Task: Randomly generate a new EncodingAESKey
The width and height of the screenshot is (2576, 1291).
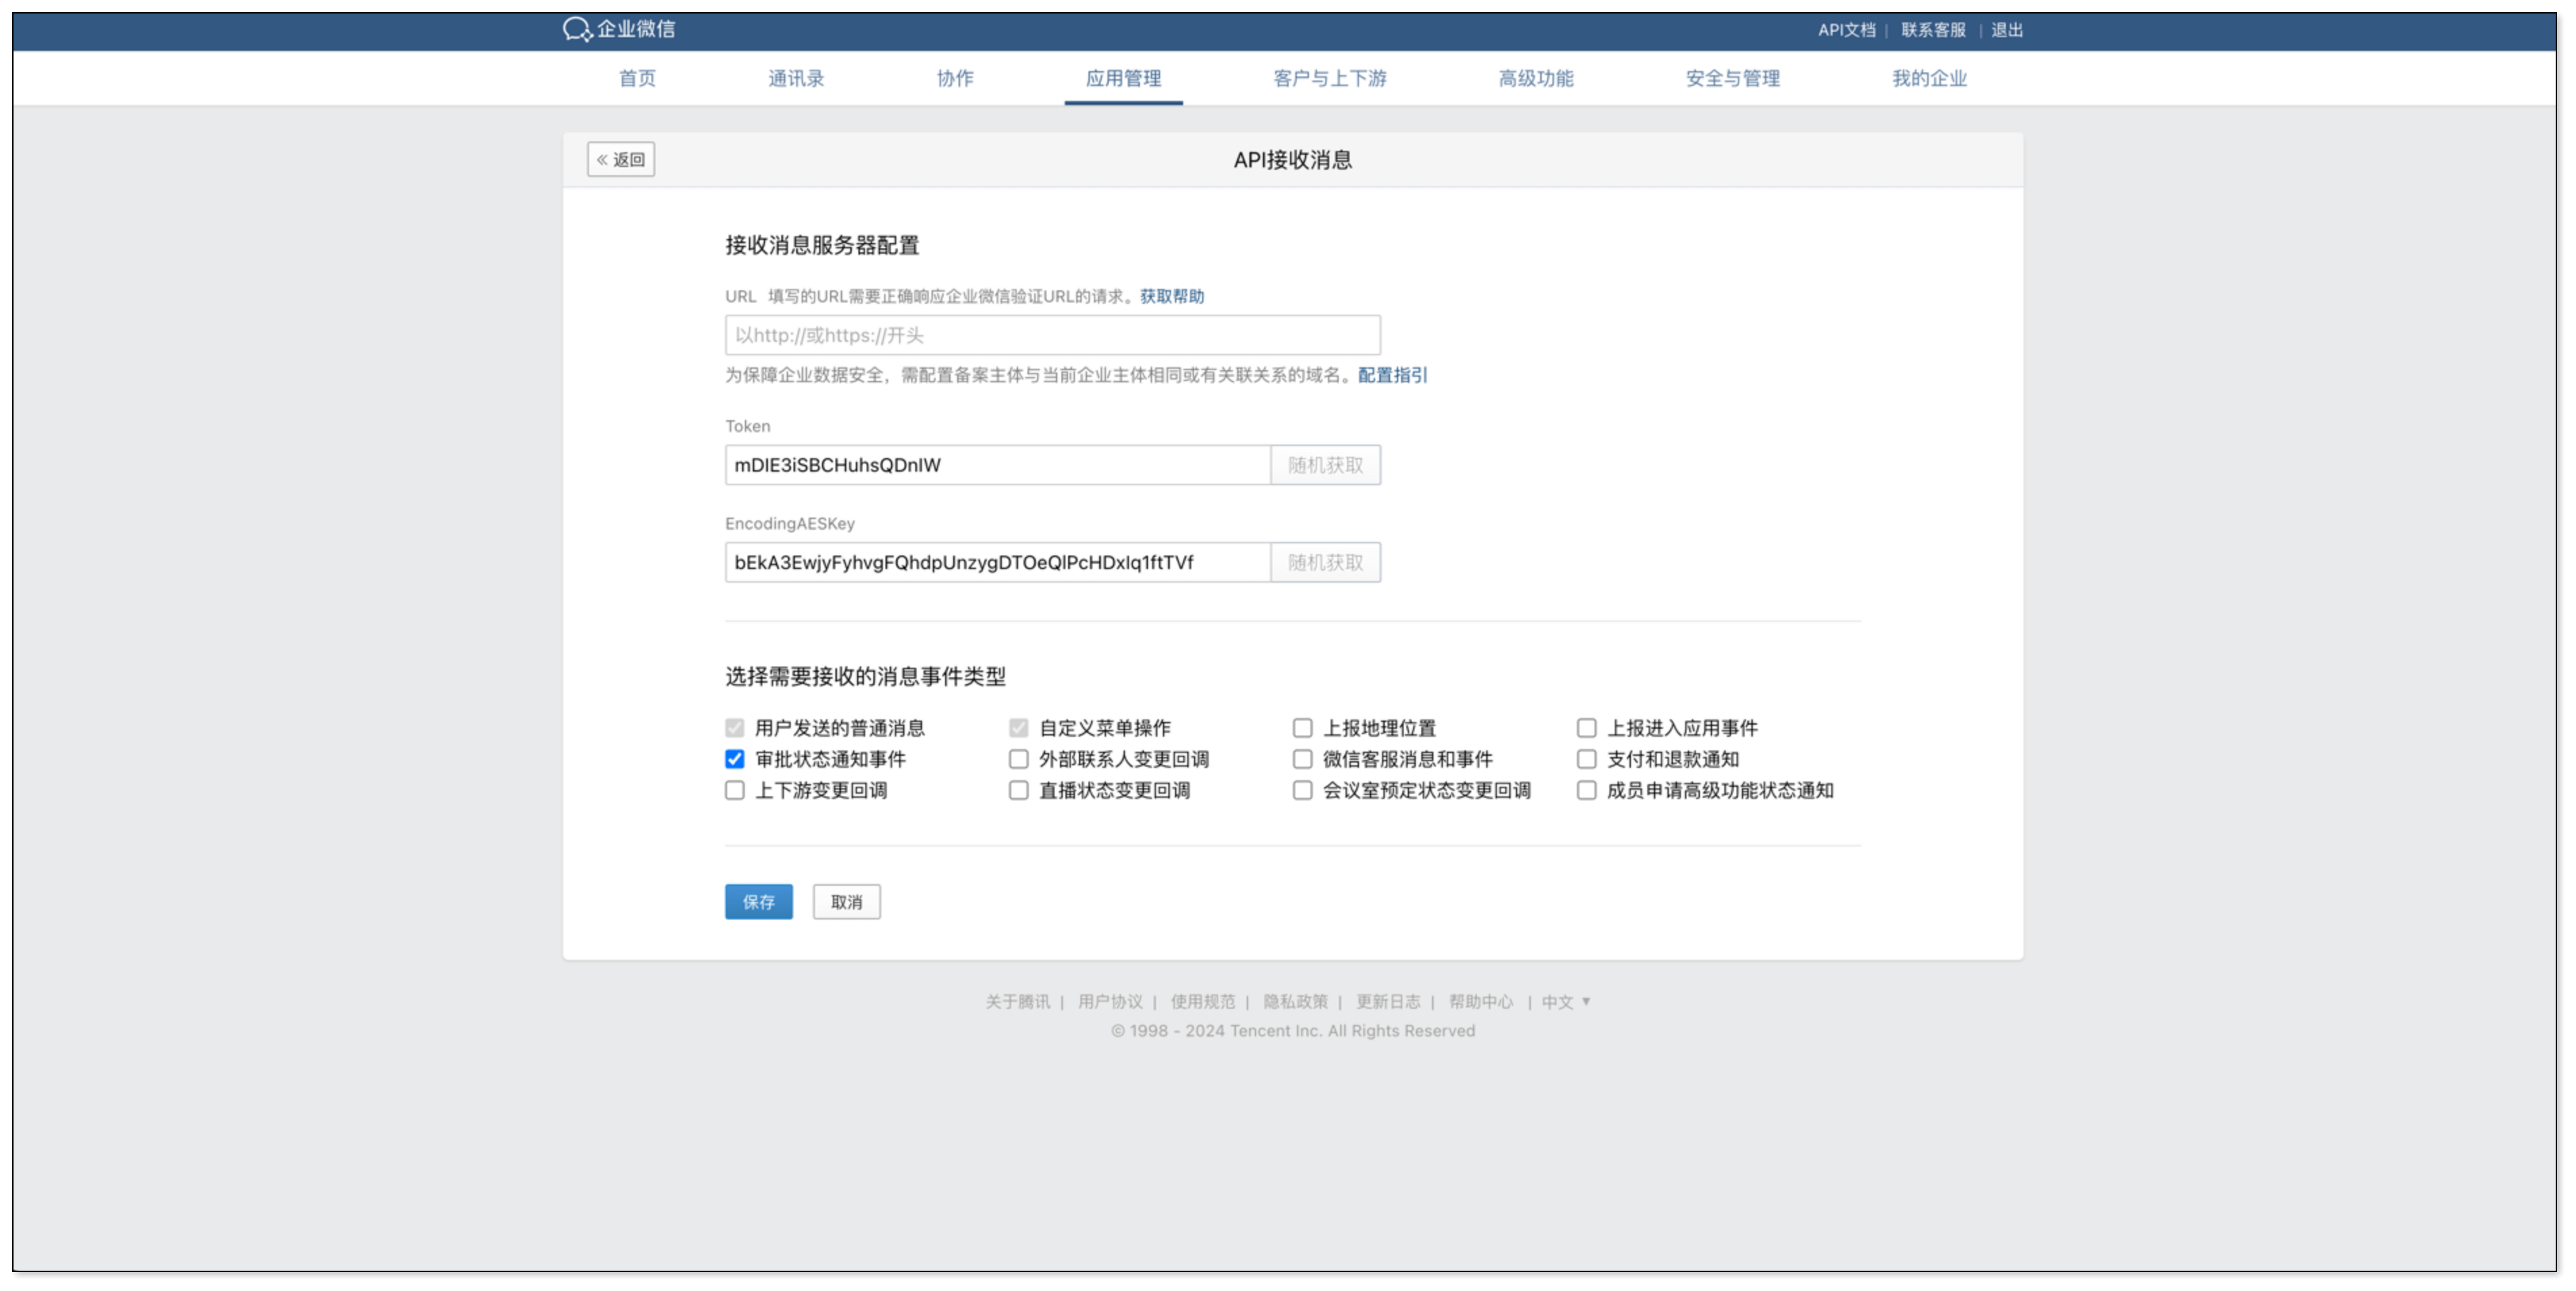Action: pyautogui.click(x=1325, y=562)
